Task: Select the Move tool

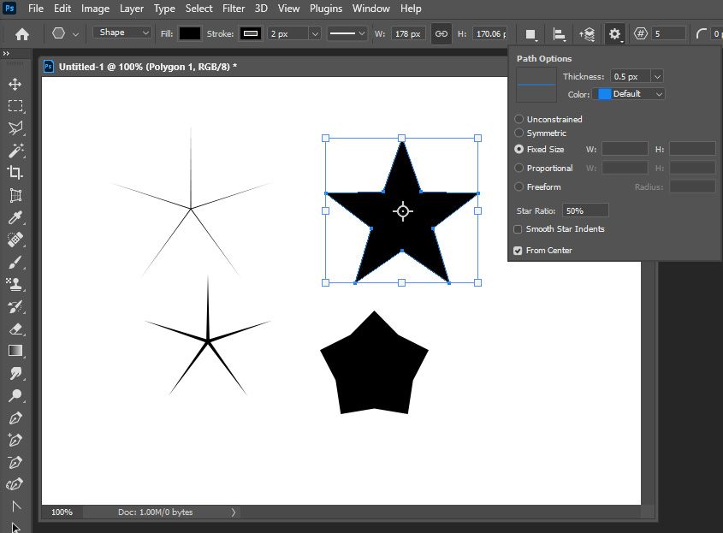Action: click(x=15, y=84)
